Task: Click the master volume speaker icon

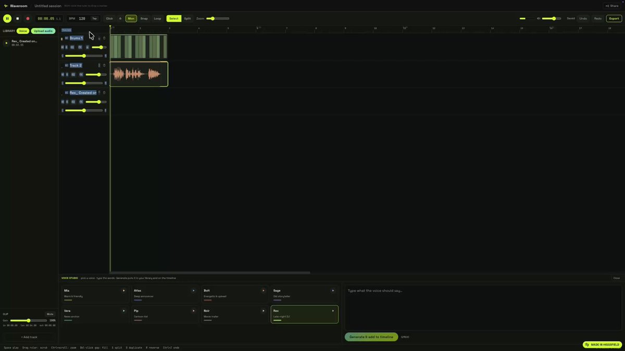Action: (539, 18)
